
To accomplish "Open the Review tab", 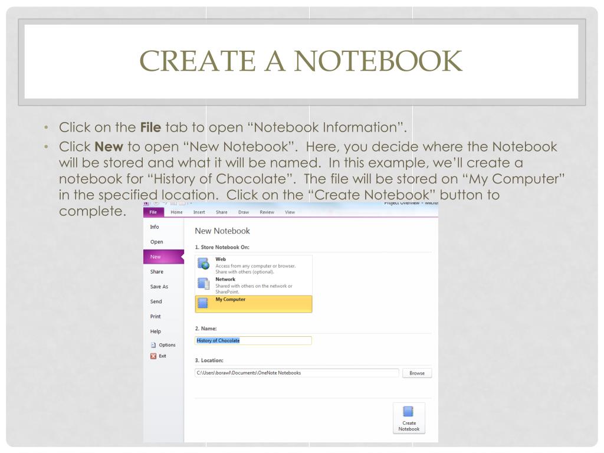I will (x=267, y=212).
